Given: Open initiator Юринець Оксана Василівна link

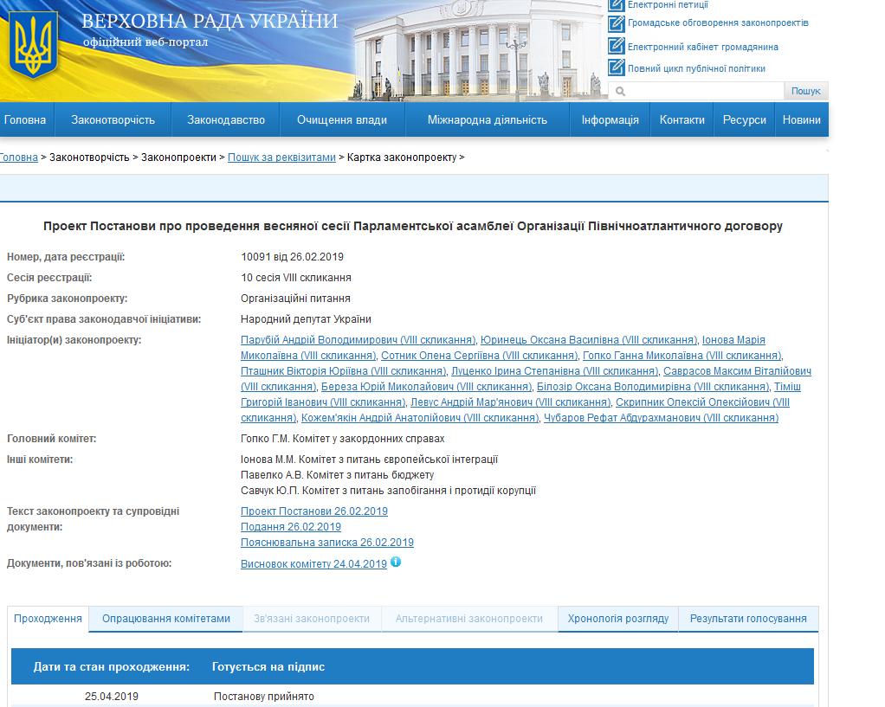Looking at the screenshot, I should [x=589, y=340].
